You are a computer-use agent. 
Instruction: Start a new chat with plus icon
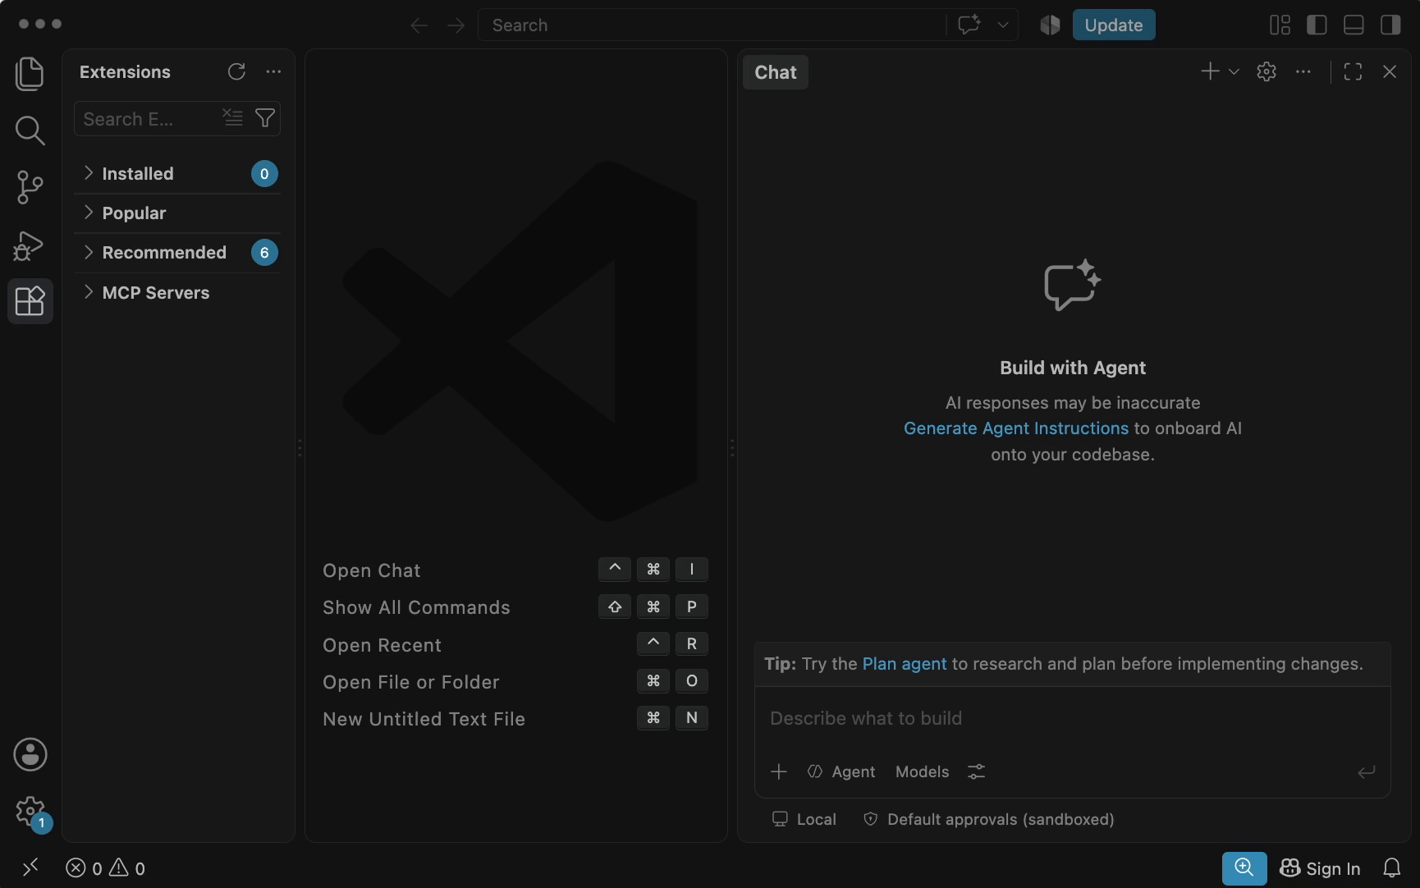point(1210,71)
